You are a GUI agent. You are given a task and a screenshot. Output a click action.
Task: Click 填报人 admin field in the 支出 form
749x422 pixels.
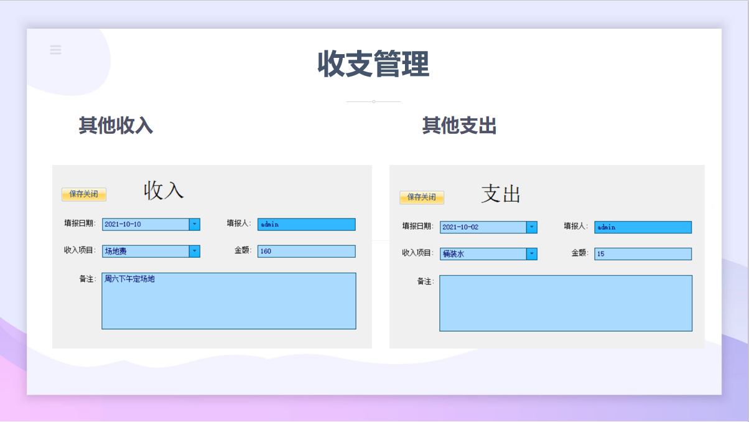[643, 227]
